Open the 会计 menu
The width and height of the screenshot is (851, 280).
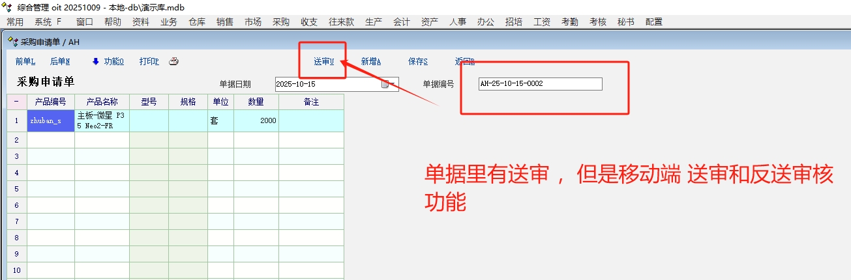pyautogui.click(x=402, y=21)
